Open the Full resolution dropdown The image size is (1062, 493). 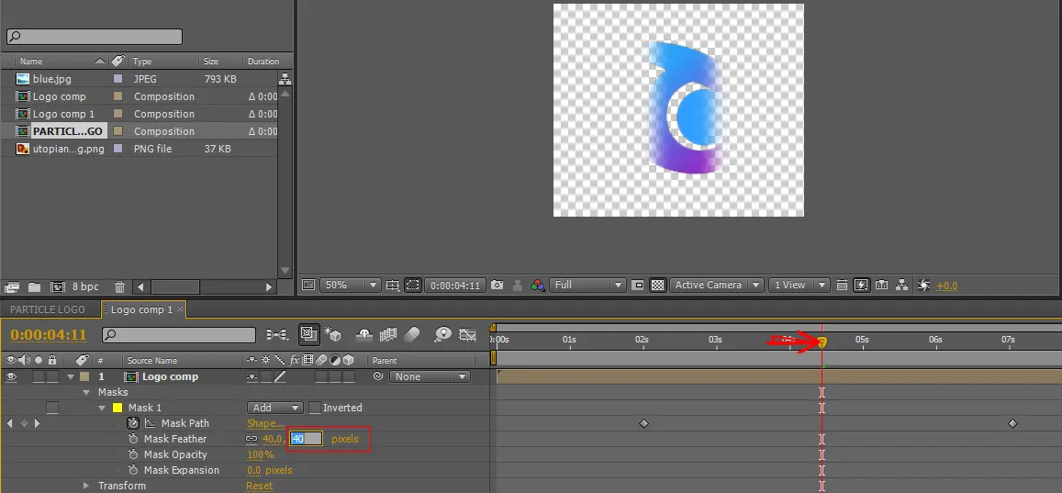[587, 286]
